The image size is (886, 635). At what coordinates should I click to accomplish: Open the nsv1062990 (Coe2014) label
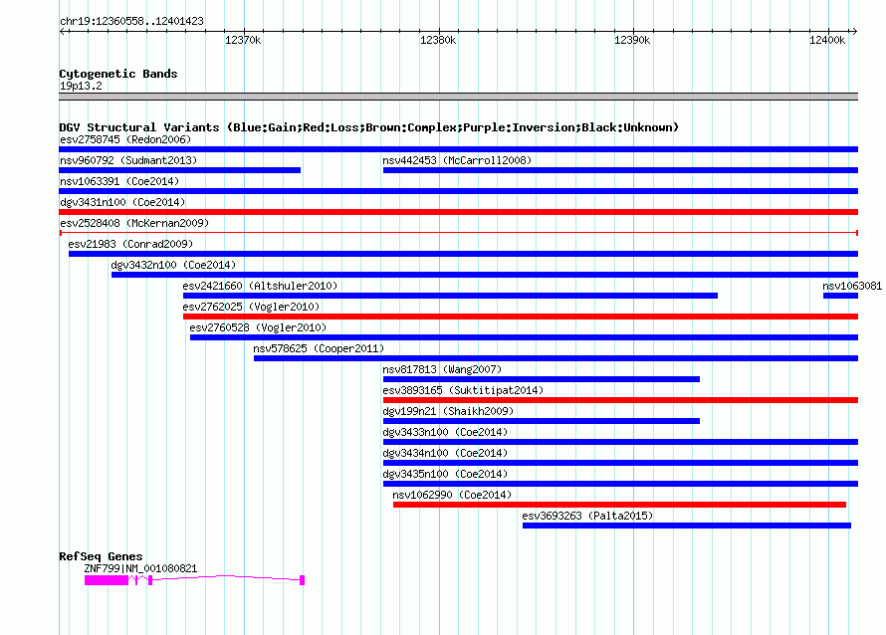[x=452, y=495]
